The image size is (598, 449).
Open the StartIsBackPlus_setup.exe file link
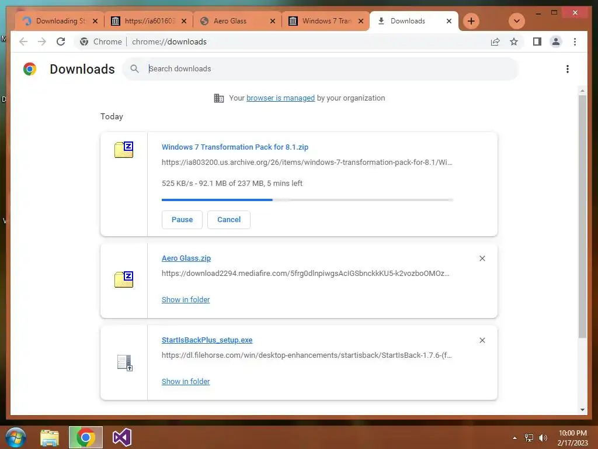point(207,340)
